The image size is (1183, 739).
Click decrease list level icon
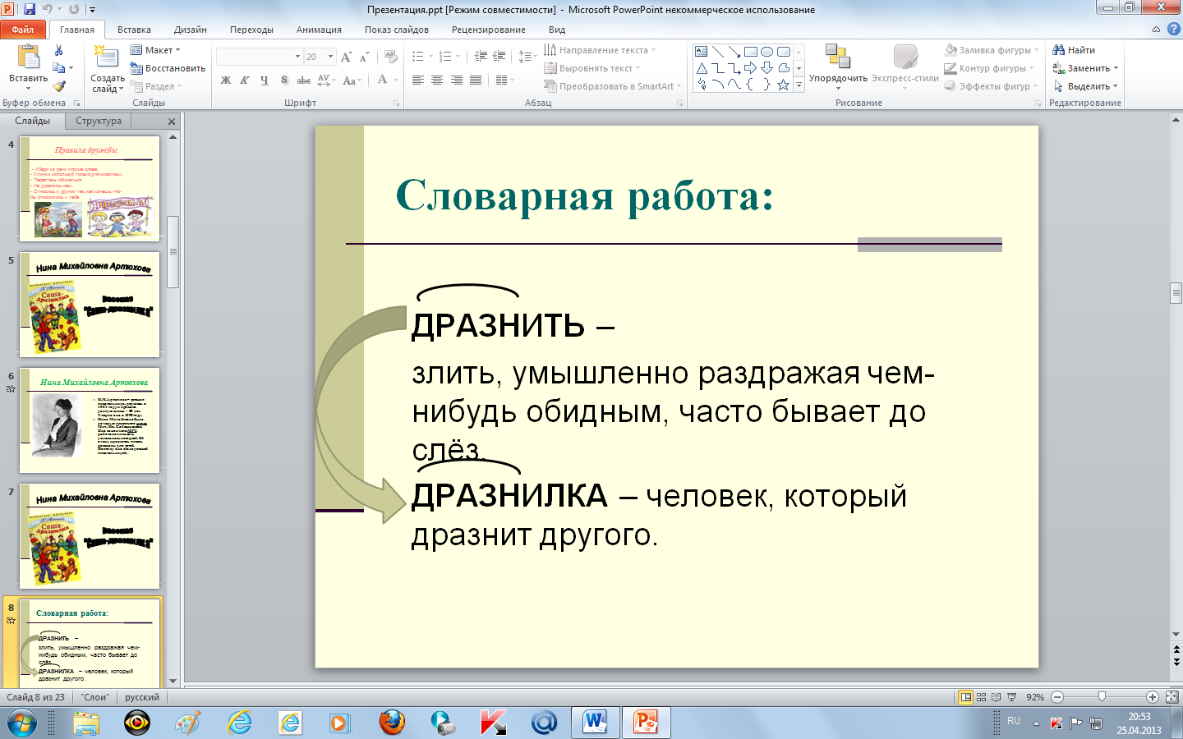[x=481, y=57]
